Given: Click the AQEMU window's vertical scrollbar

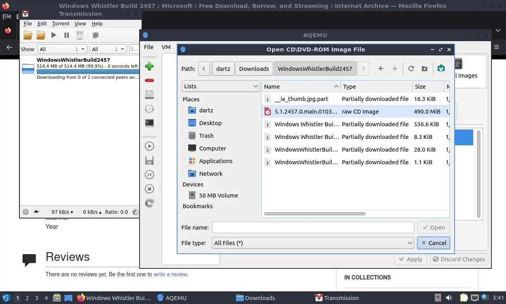Looking at the screenshot, I should [x=478, y=174].
